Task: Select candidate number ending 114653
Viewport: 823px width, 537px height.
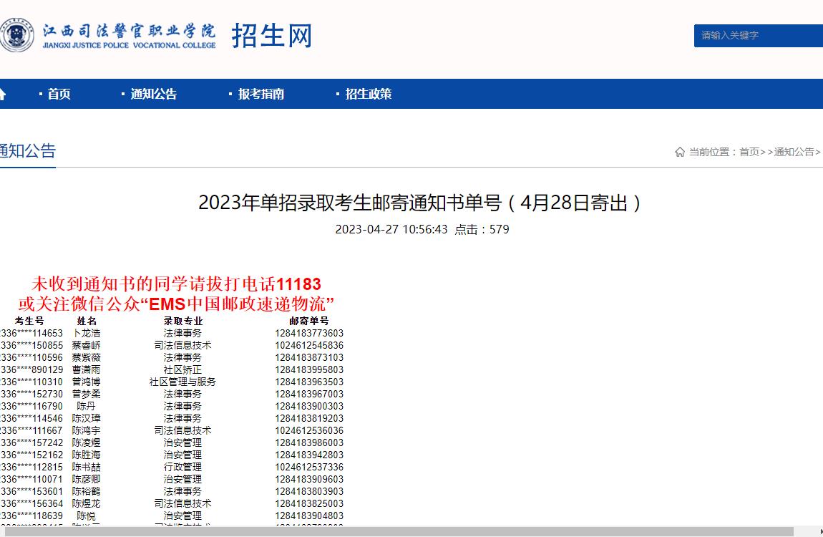Action: [x=31, y=333]
